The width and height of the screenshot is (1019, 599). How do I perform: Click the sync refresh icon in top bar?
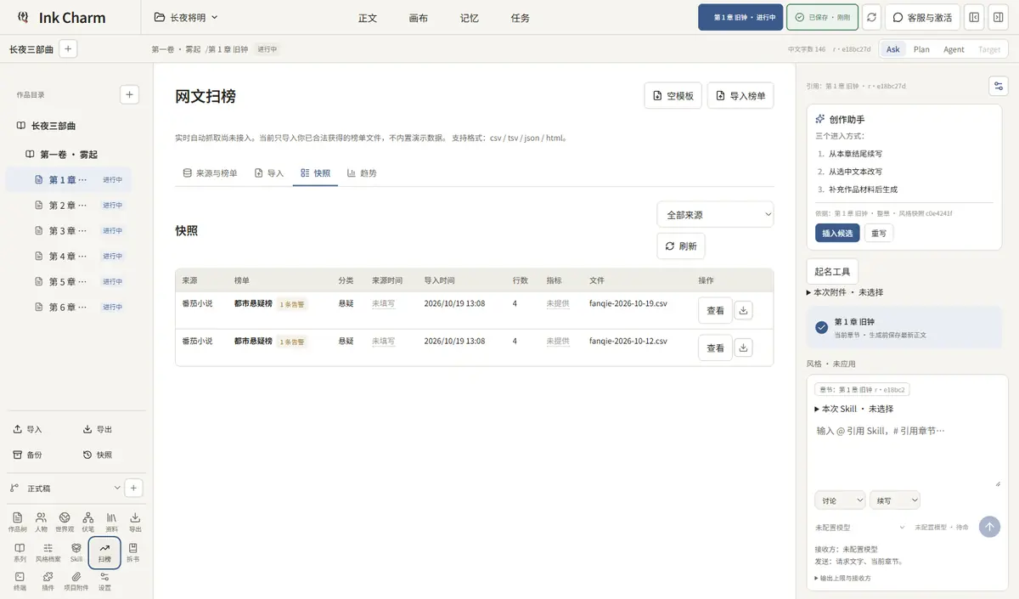tap(871, 17)
